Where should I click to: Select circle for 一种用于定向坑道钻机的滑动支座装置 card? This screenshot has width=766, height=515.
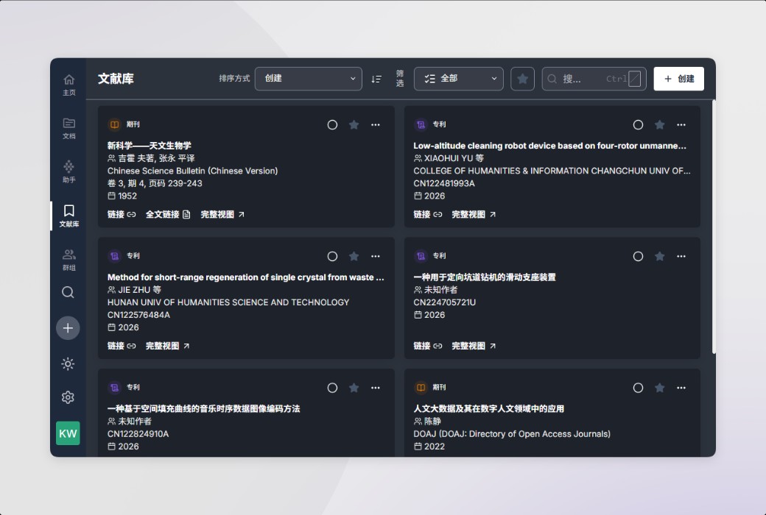638,256
